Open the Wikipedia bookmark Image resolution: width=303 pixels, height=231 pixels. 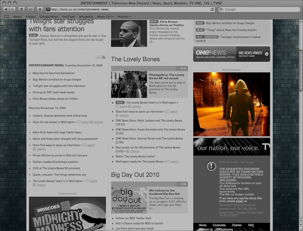click(x=86, y=17)
